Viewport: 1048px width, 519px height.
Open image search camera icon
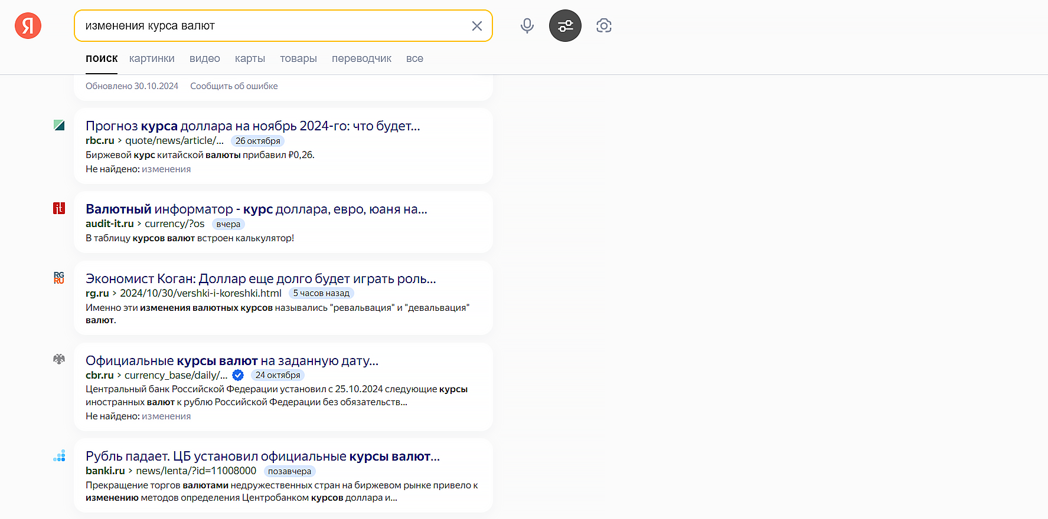(x=604, y=26)
